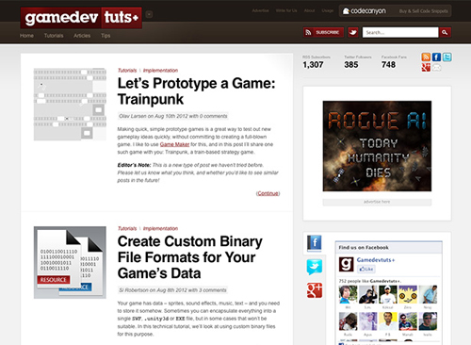
Task: Open Tutorials category above Trainpunk title
Action: tap(127, 71)
